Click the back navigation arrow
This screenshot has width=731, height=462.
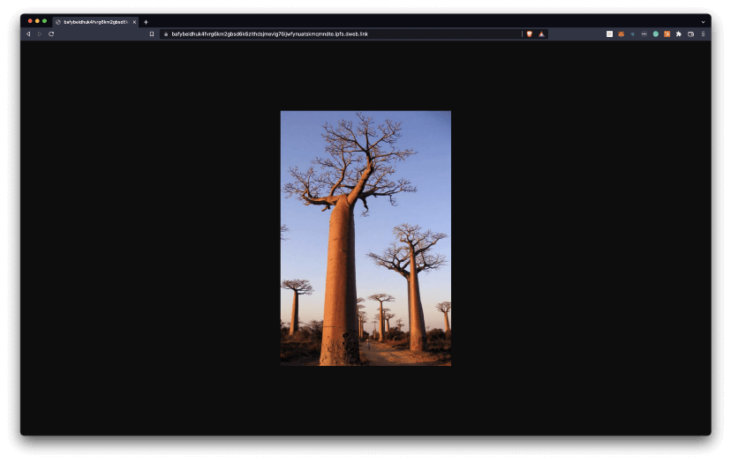click(28, 34)
